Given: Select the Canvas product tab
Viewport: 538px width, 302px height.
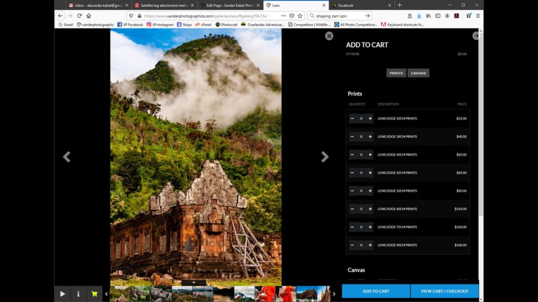Looking at the screenshot, I should coord(418,73).
